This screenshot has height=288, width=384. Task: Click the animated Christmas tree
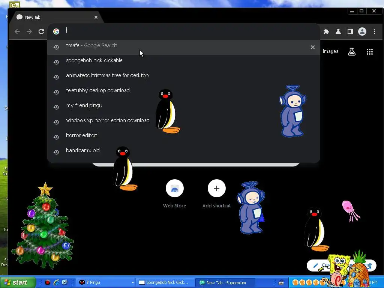(x=43, y=226)
